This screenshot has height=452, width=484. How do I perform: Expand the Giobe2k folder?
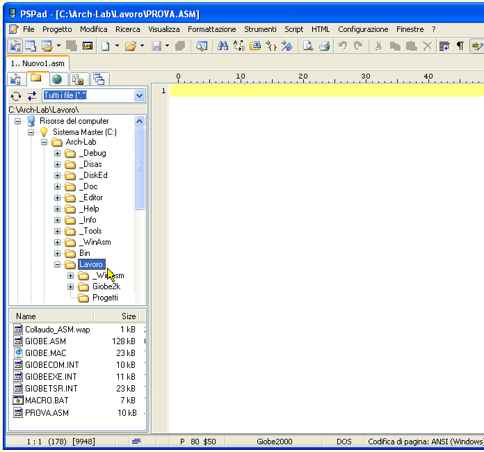click(71, 286)
